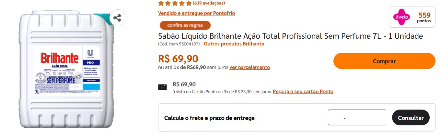Open Peça já o seu cartão Ponto

tap(303, 92)
